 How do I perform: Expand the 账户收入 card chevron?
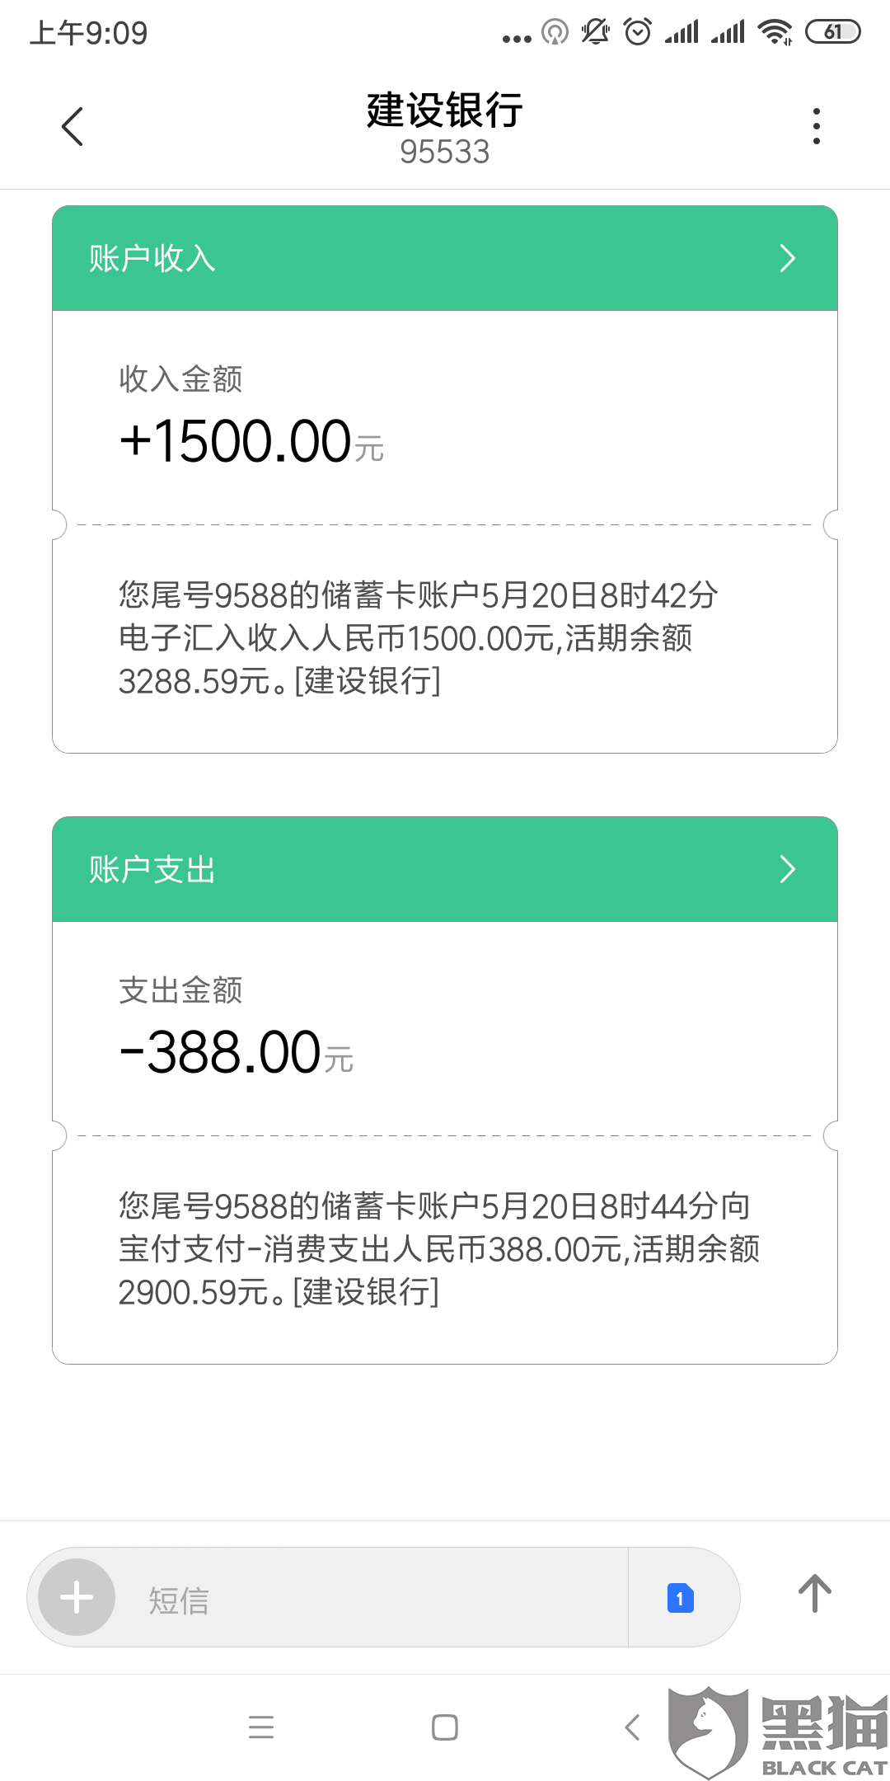787,259
